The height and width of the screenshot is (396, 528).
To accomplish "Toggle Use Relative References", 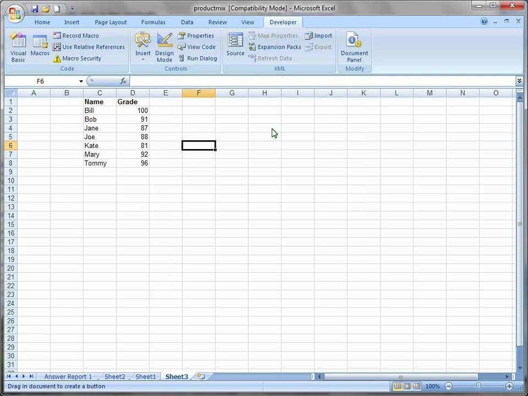I will click(x=89, y=47).
